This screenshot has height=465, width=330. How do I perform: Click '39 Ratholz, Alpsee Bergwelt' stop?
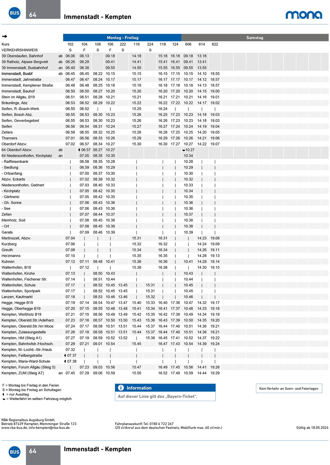(x=25, y=62)
